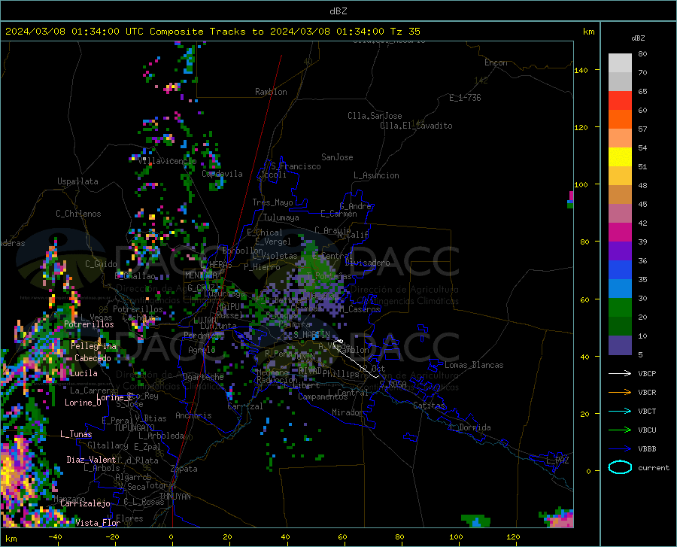Click the 'Capdevila' map label

point(222,174)
